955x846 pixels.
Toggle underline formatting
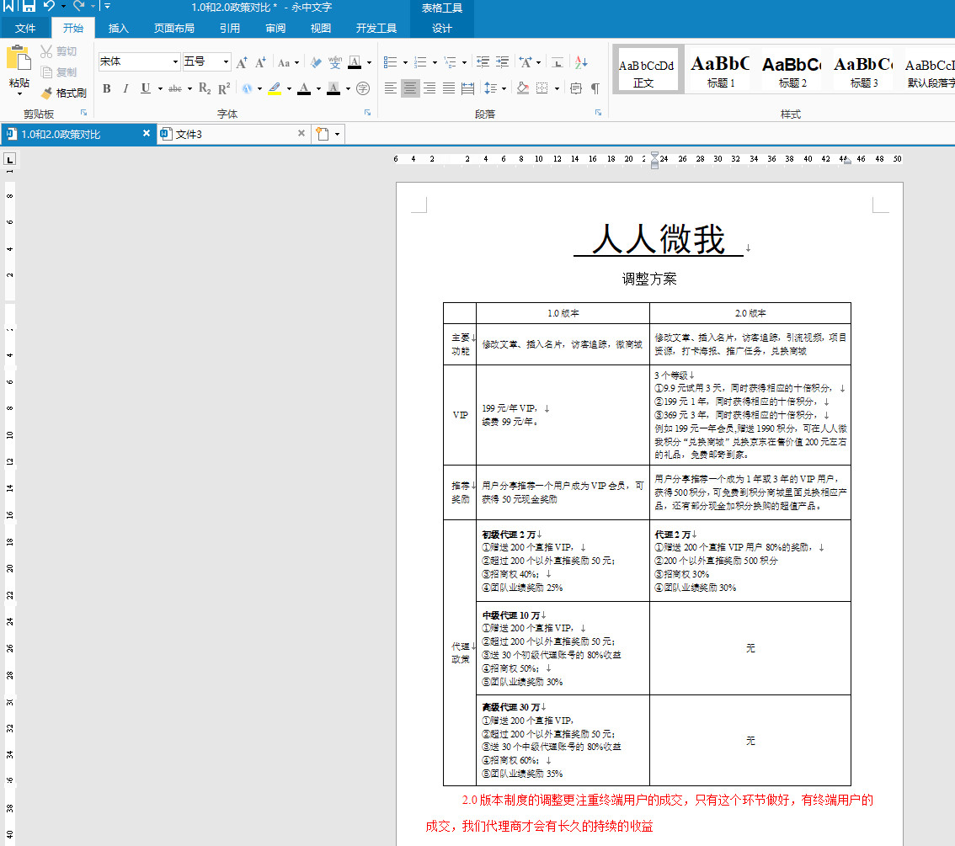(146, 89)
